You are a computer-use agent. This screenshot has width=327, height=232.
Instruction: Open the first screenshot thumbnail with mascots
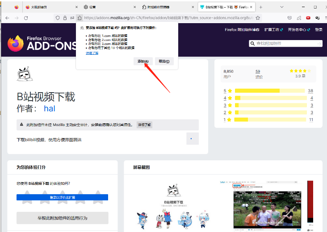[x=173, y=206]
